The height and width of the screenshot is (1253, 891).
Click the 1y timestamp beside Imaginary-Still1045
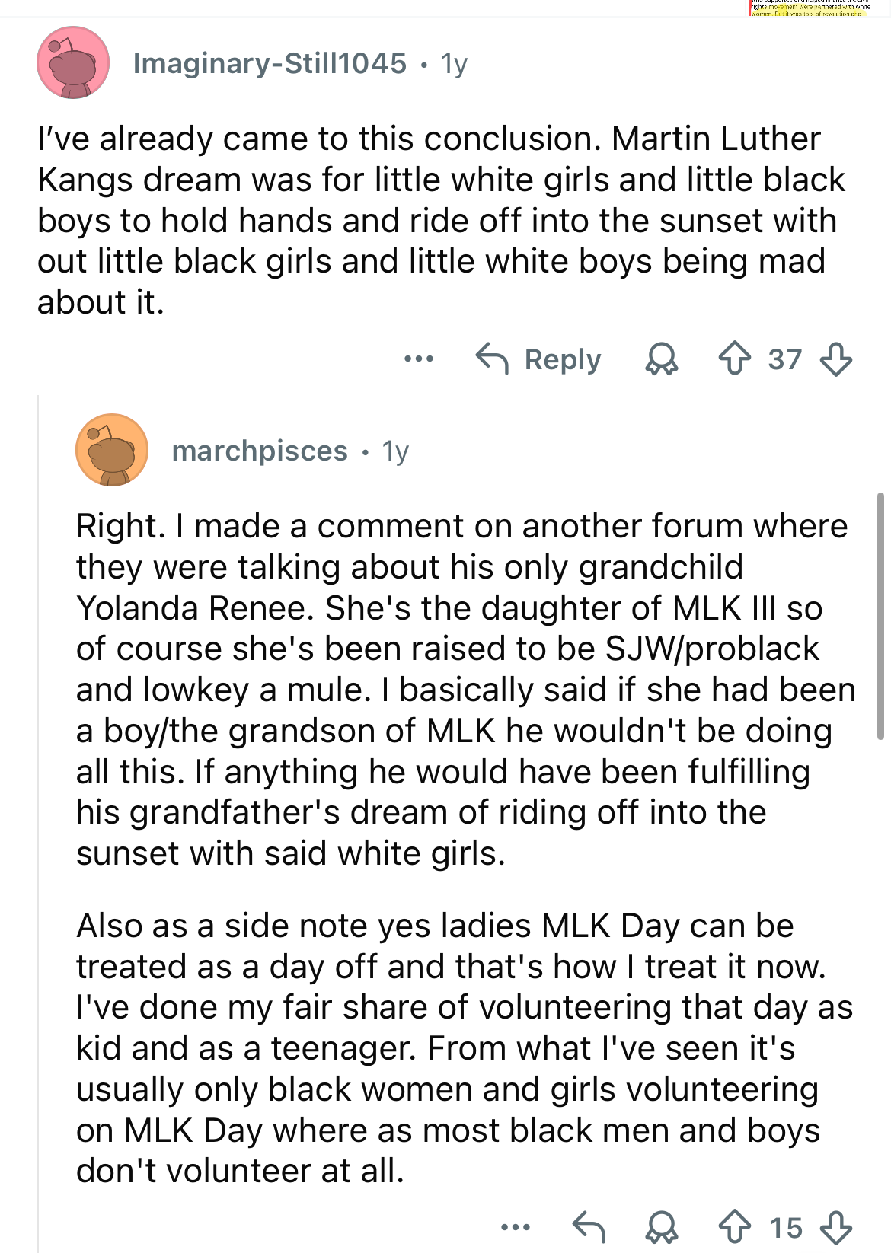click(x=454, y=64)
